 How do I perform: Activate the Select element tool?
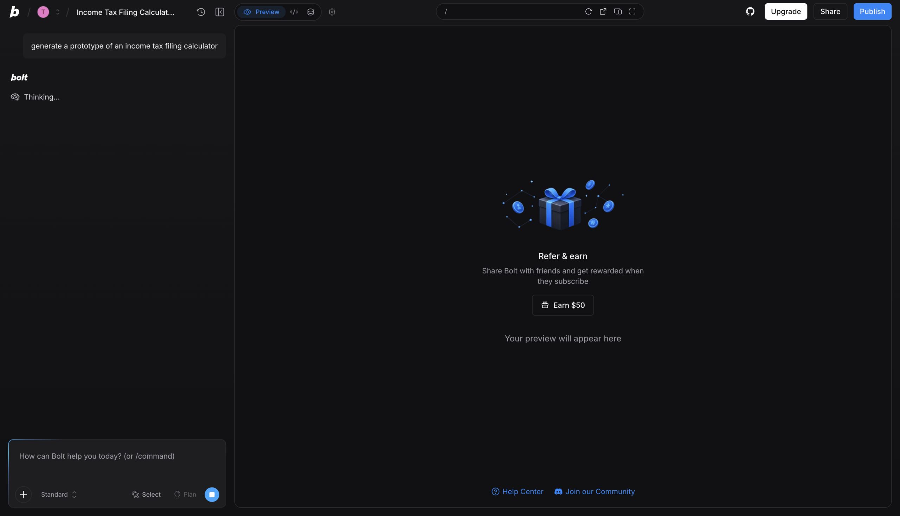click(146, 495)
